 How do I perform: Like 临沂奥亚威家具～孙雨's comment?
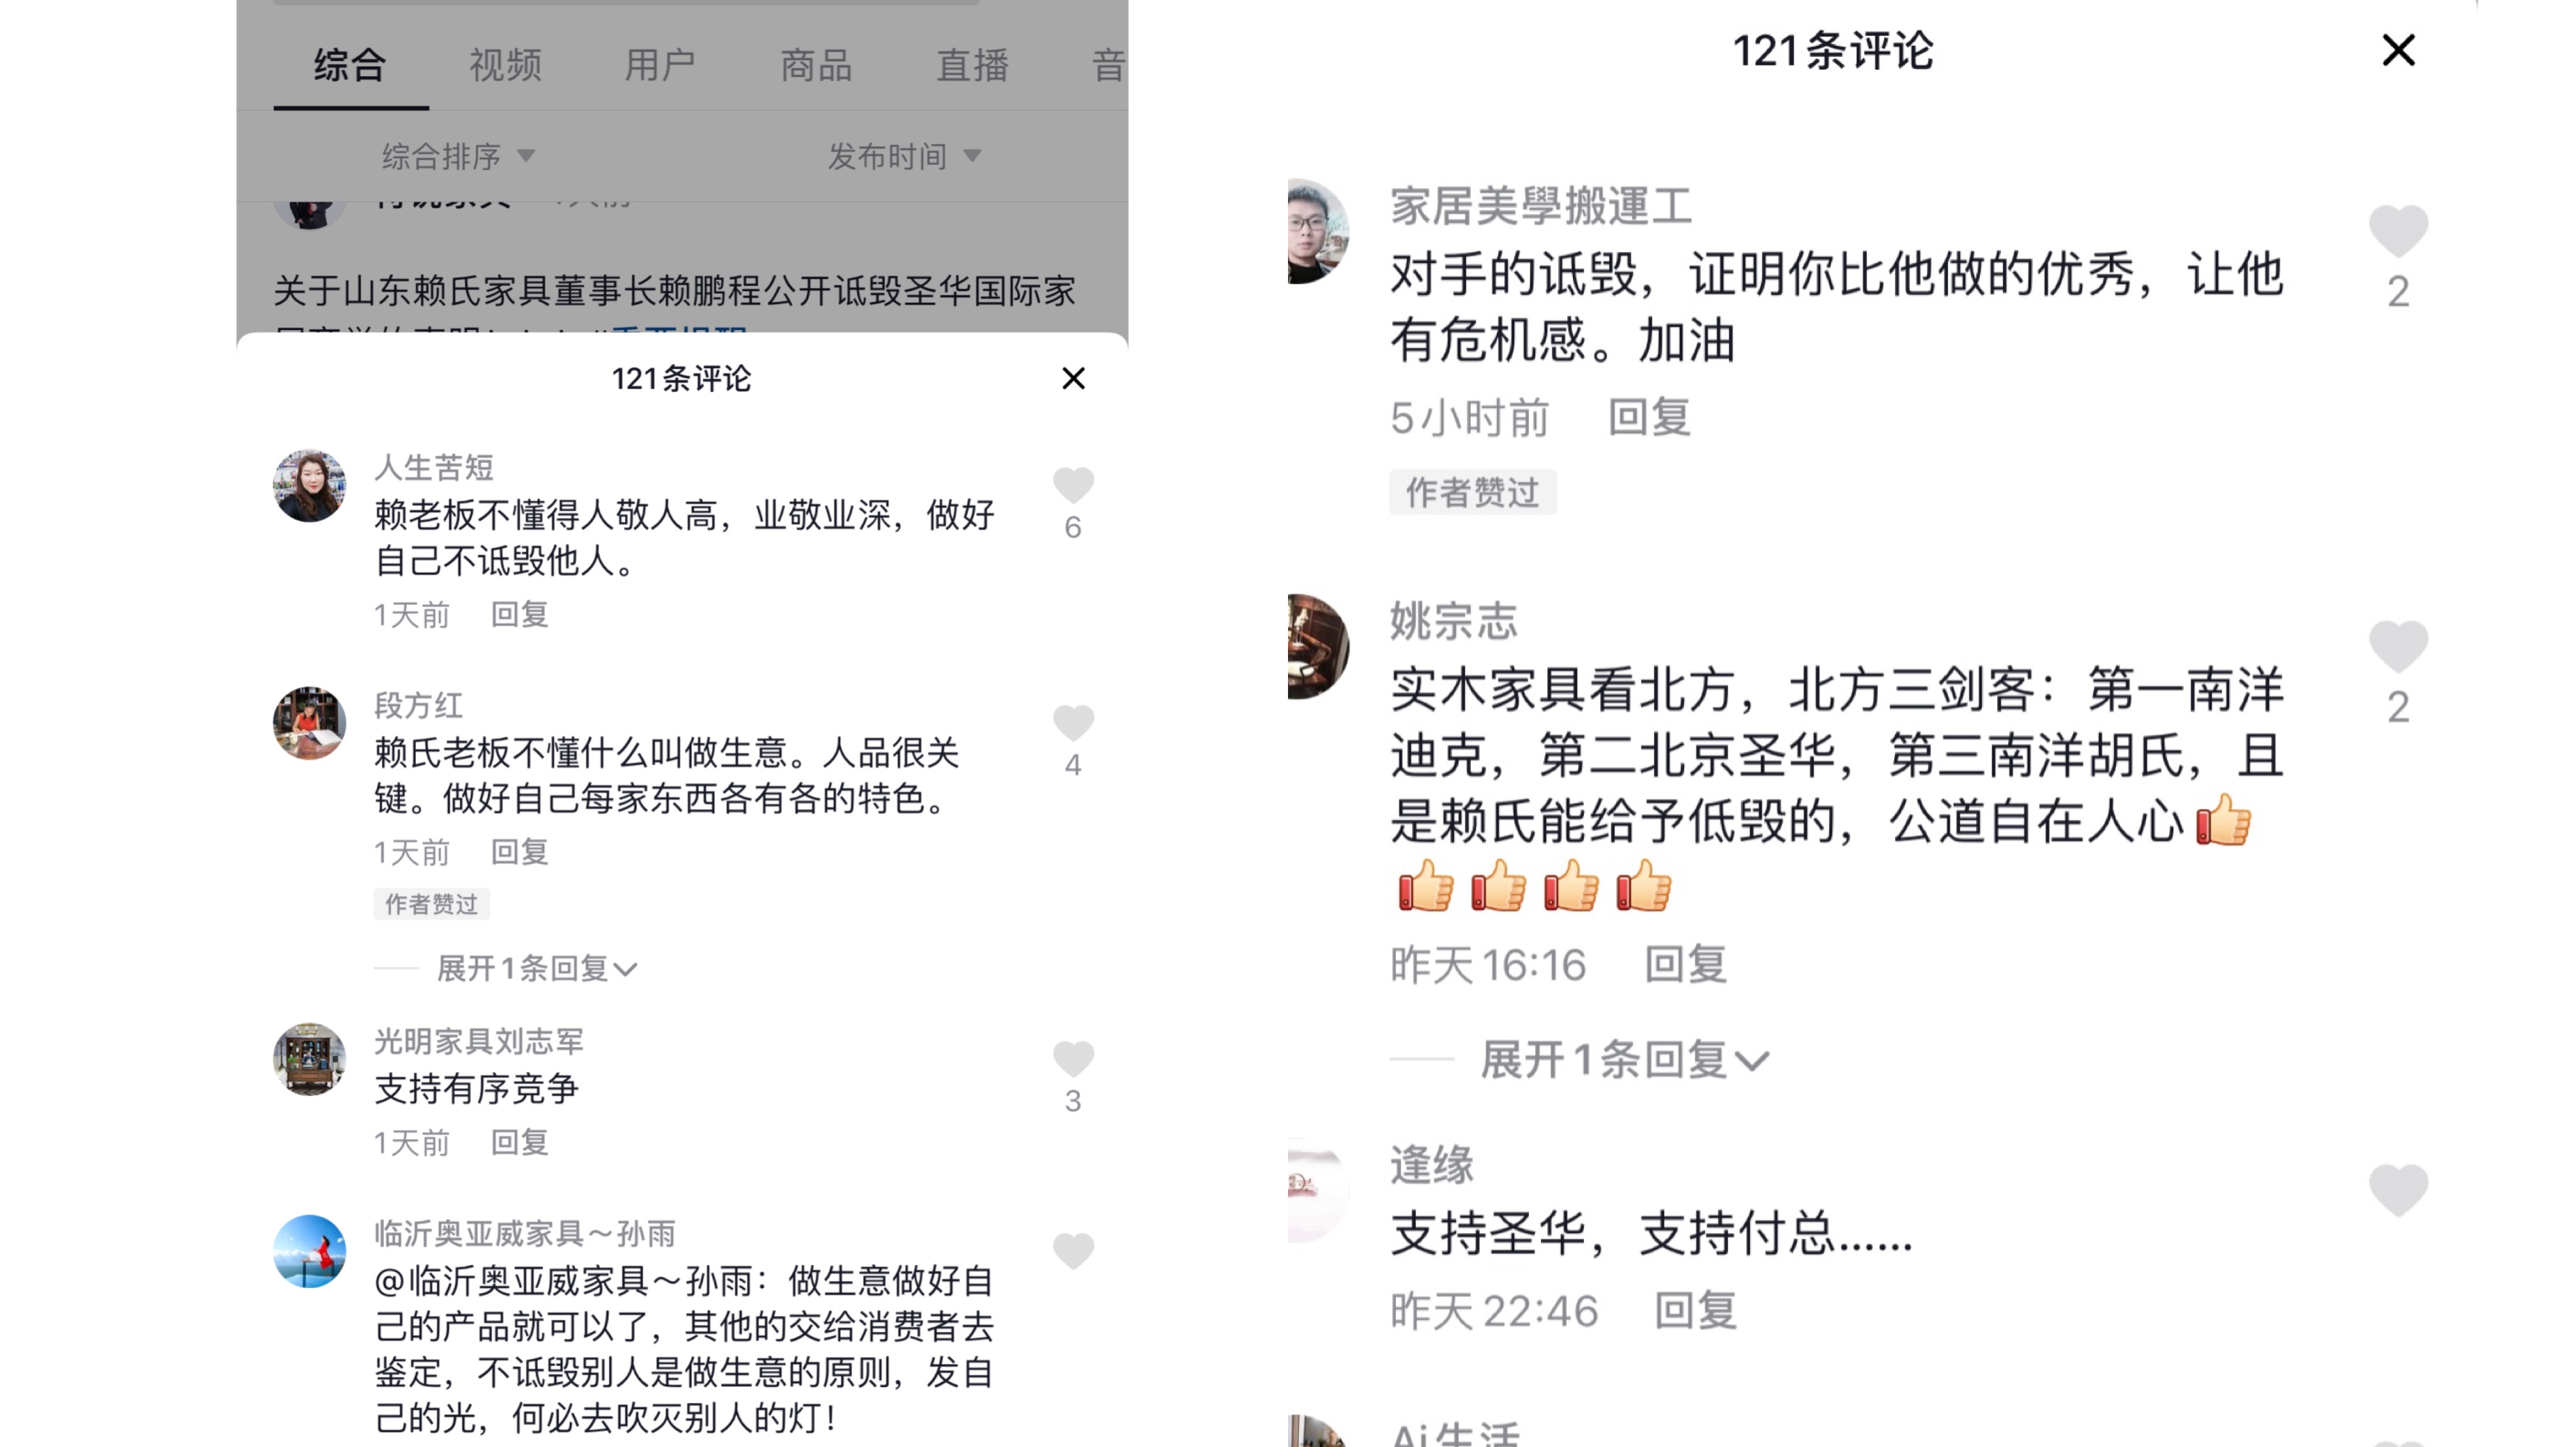pyautogui.click(x=1073, y=1251)
